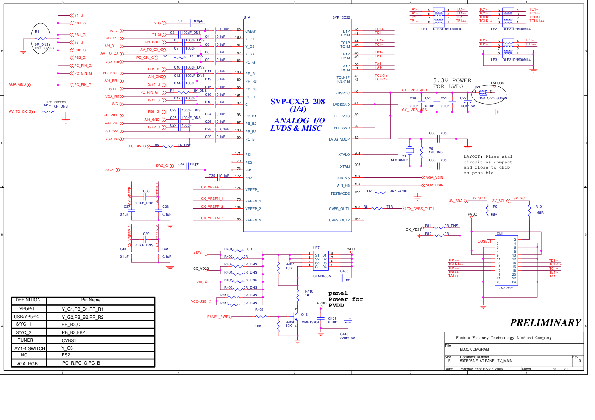Select the circled FB1 ferrite bead

(x=483, y=92)
